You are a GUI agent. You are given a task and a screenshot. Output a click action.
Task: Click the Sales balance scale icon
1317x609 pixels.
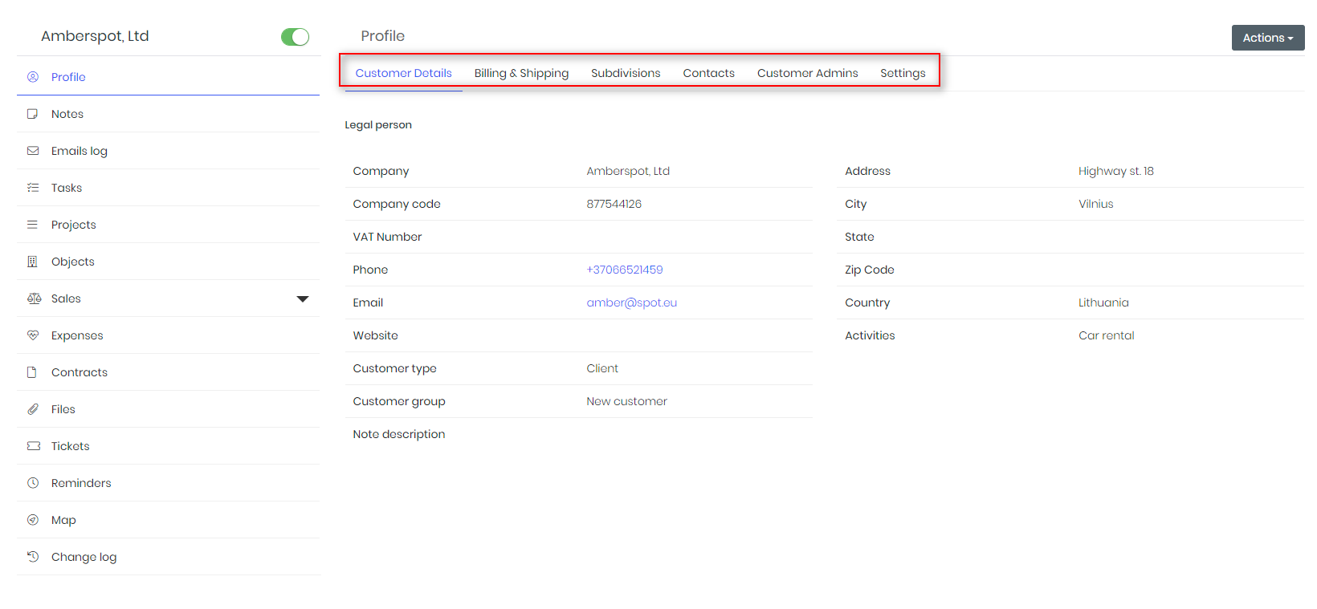coord(34,298)
